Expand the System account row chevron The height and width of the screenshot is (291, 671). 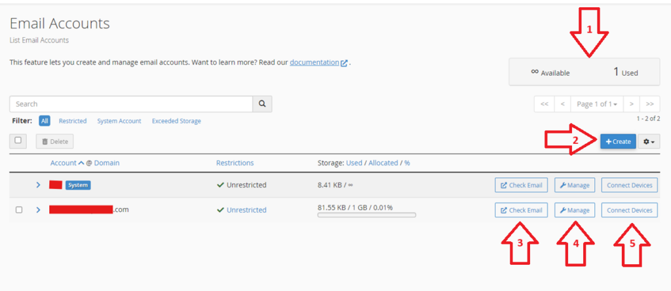[x=38, y=185]
